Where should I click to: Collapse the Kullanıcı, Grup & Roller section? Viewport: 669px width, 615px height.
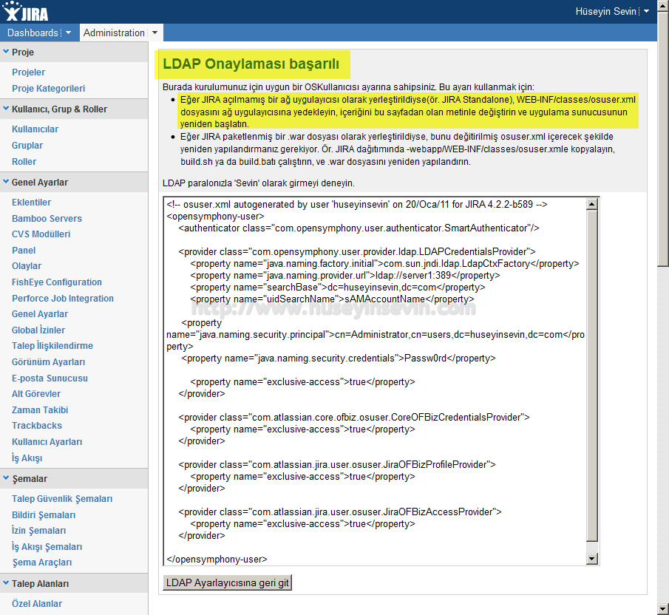[6, 109]
